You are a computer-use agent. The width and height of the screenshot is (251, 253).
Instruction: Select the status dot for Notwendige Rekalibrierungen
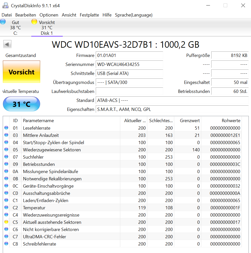pyautogui.click(x=6, y=179)
